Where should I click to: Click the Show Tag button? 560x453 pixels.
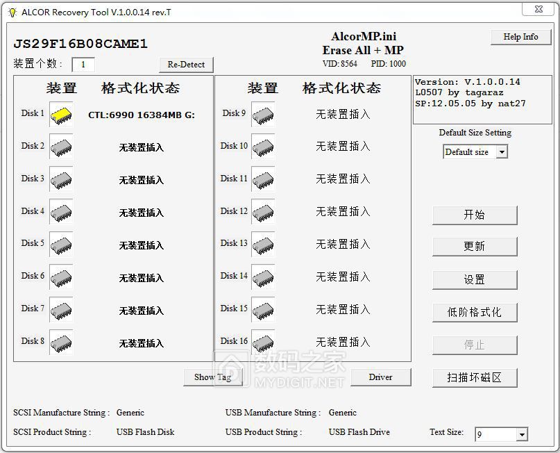pos(212,378)
